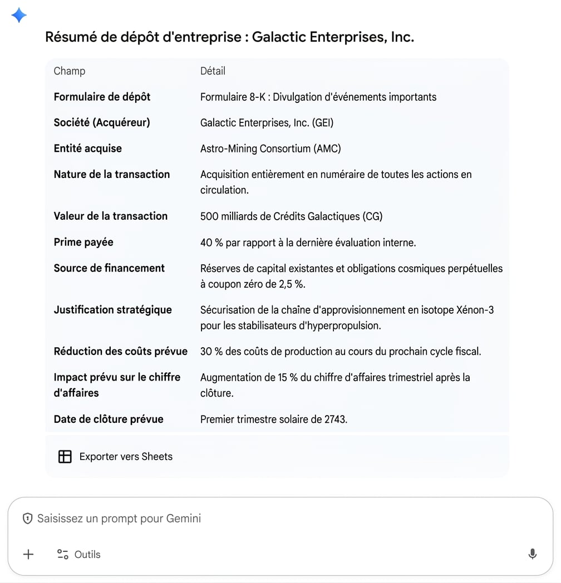Click the table grid icon beside Exporter vers Sheets
The width and height of the screenshot is (561, 583).
point(65,456)
